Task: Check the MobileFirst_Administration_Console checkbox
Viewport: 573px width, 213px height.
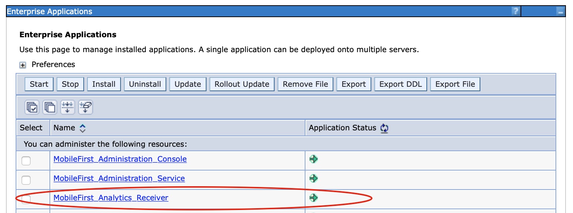Action: pos(26,161)
